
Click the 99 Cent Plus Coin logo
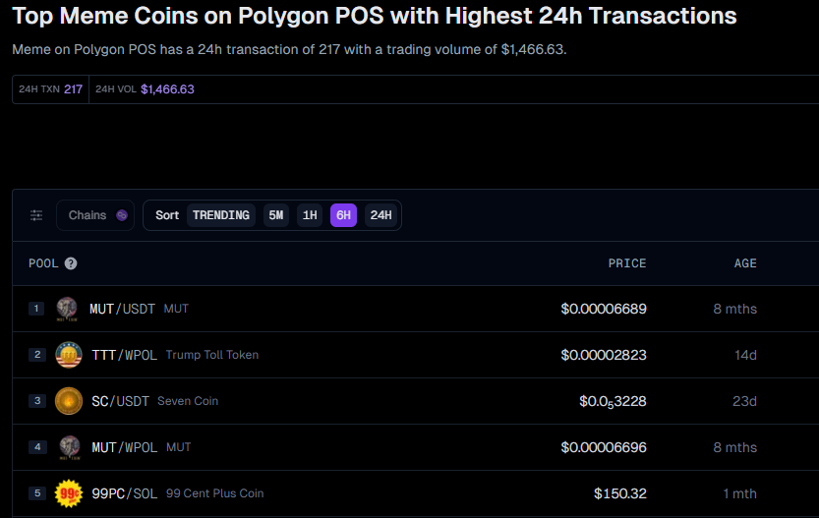(x=69, y=493)
